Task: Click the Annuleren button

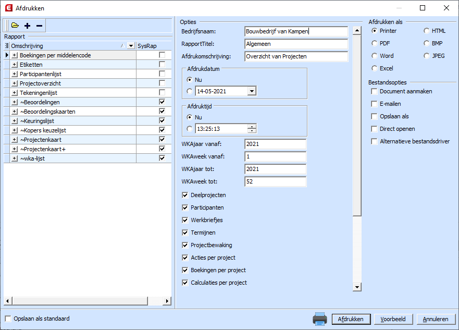Action: point(436,319)
